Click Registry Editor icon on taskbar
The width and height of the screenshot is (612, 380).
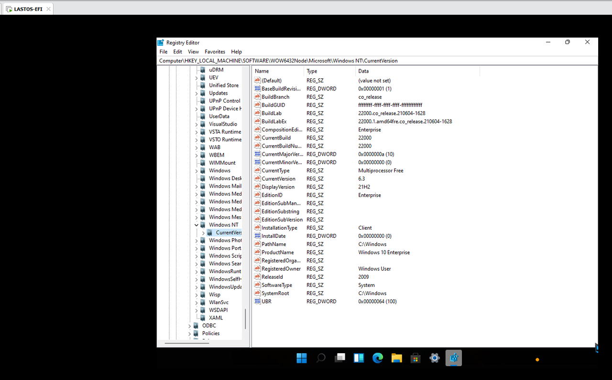click(x=454, y=358)
